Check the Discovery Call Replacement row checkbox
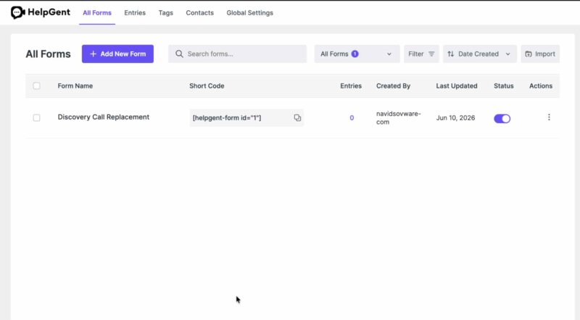This screenshot has height=320, width=580. coord(37,117)
